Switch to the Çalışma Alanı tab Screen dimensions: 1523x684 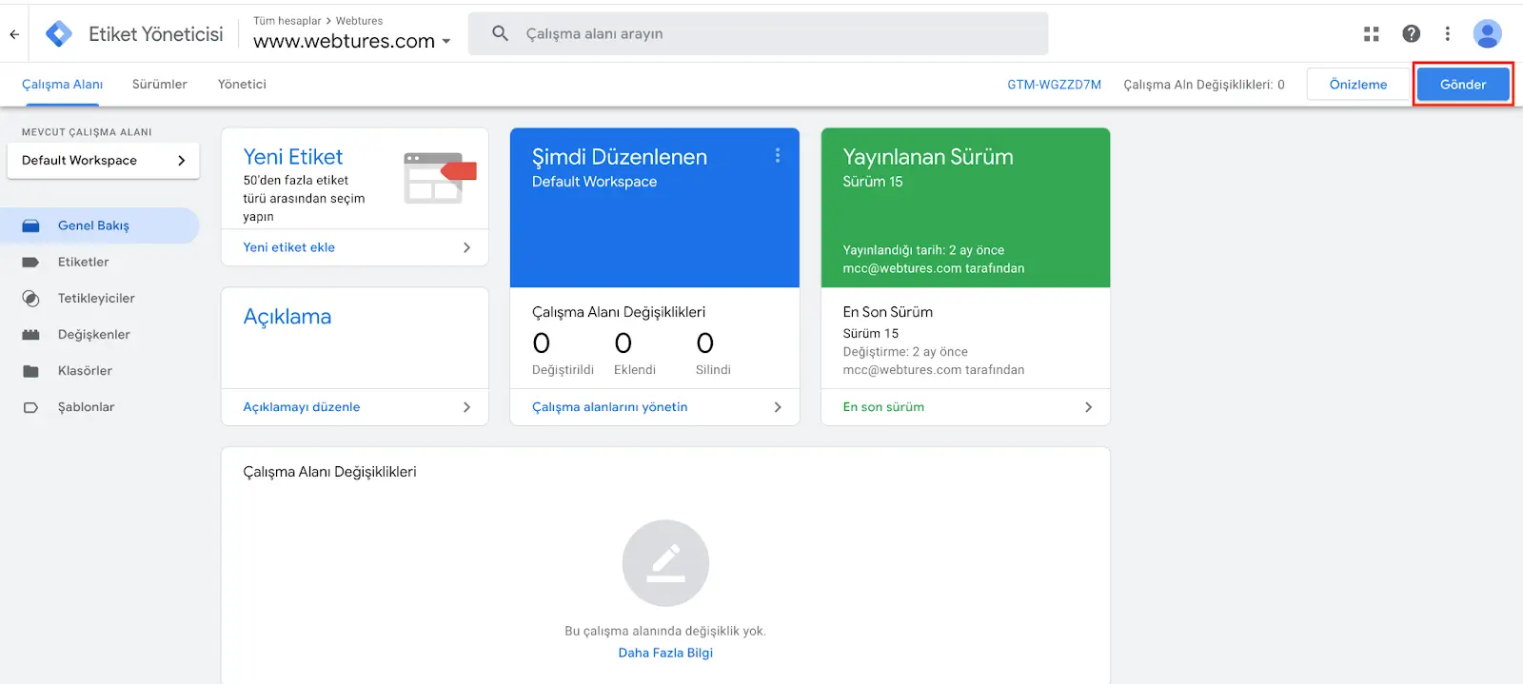coord(62,85)
